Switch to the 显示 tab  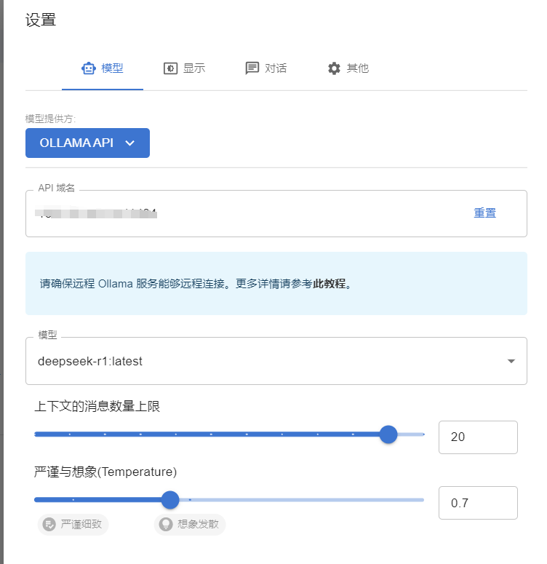coord(184,68)
